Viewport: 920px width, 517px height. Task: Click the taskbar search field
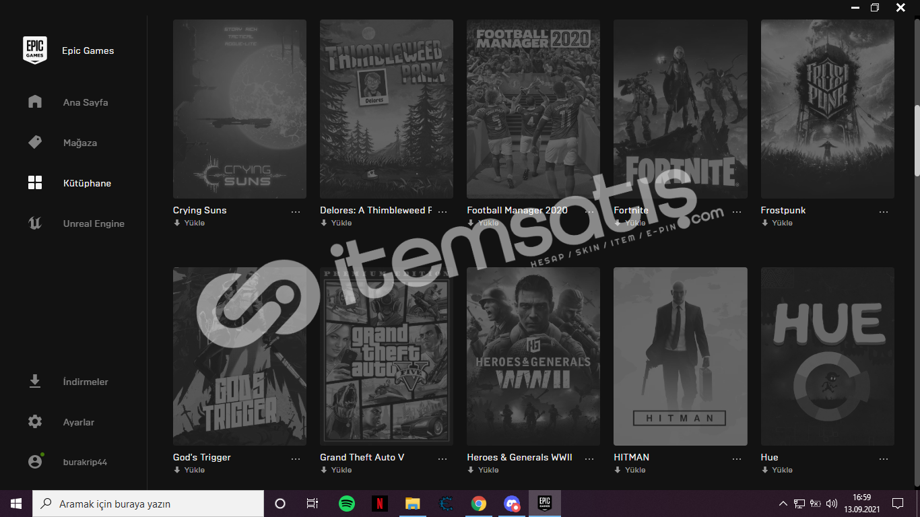point(148,504)
